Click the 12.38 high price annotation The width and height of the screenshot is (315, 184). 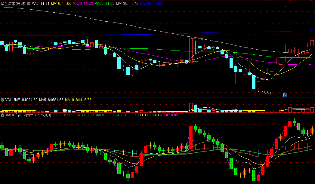pos(199,39)
